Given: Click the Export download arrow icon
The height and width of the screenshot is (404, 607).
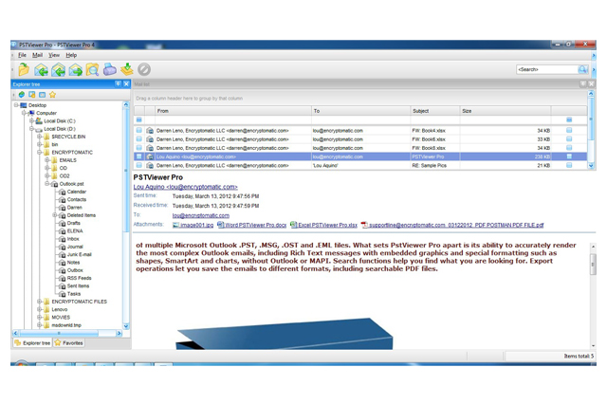Looking at the screenshot, I should [x=126, y=69].
